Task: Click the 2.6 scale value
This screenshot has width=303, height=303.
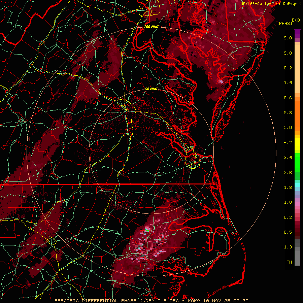Action: pyautogui.click(x=288, y=173)
